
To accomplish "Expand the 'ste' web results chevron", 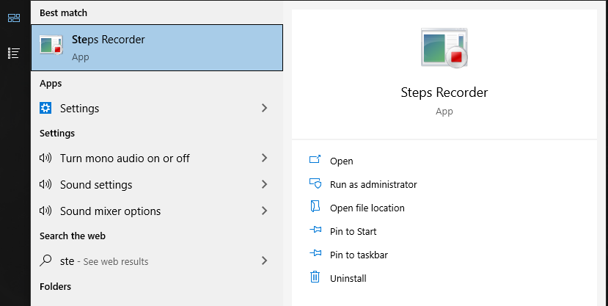I will tap(264, 261).
